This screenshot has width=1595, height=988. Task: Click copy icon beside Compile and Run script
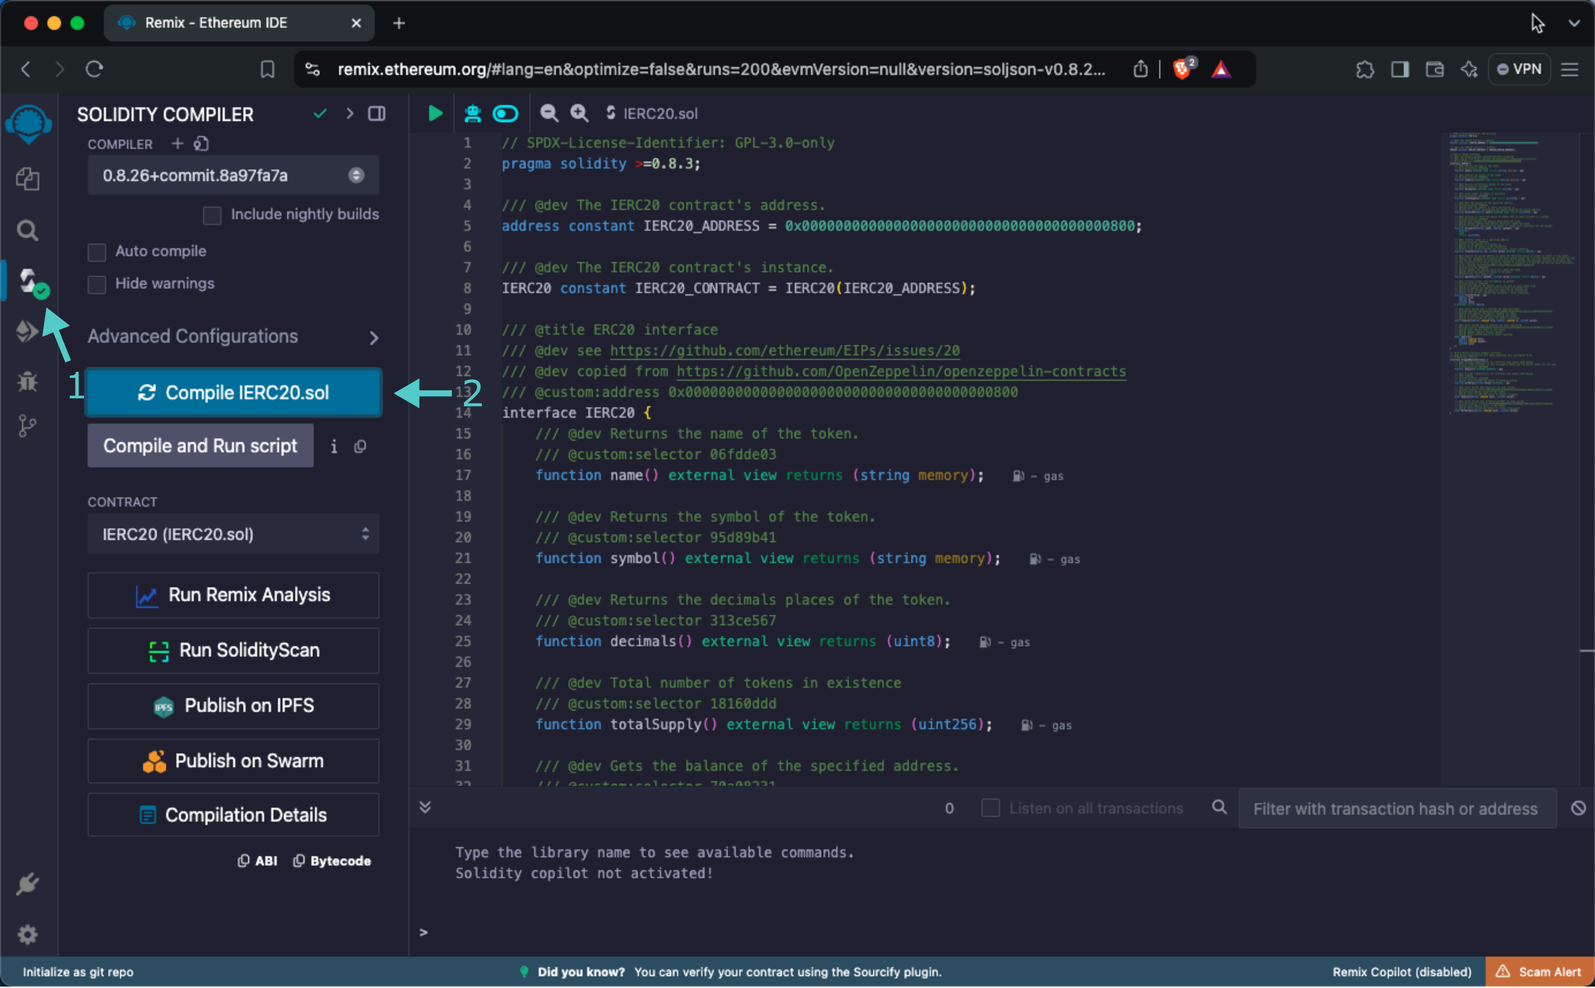coord(360,447)
